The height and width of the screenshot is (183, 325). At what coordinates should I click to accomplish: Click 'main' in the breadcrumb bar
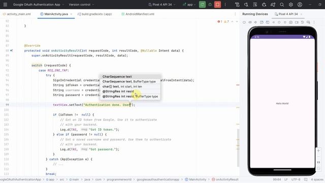(74, 179)
